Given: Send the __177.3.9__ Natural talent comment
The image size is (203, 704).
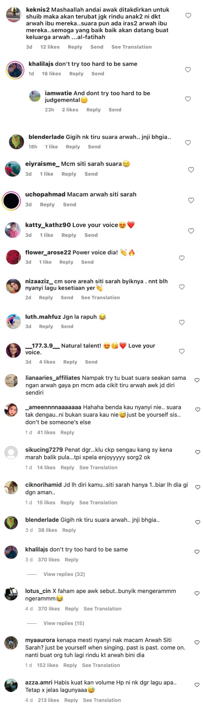Looking at the screenshot, I should [91, 362].
